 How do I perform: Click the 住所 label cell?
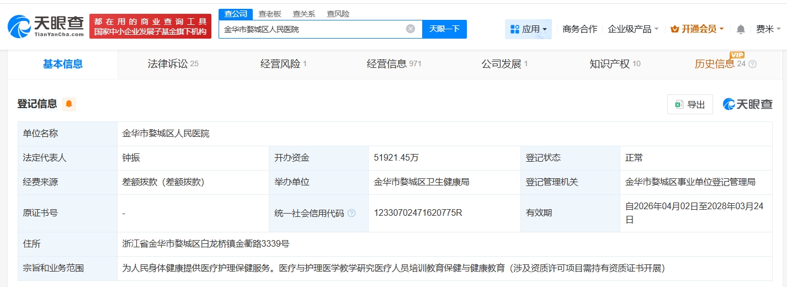click(67, 244)
